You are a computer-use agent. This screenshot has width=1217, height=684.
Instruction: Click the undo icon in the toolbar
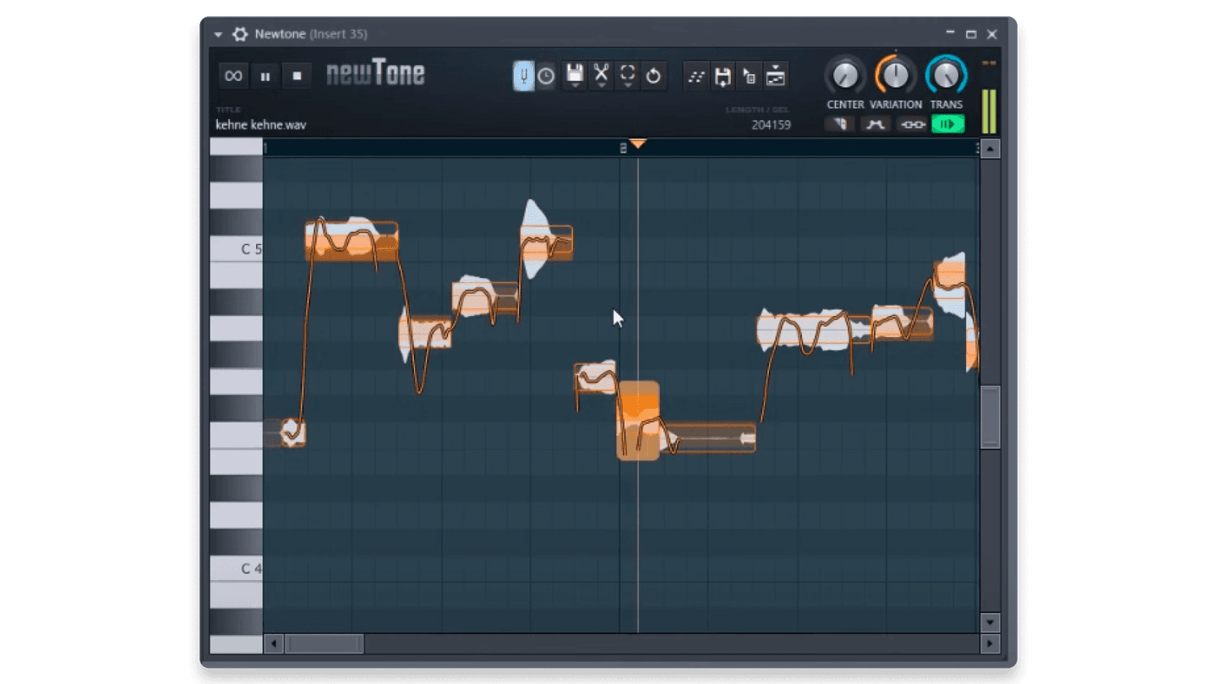tap(655, 76)
